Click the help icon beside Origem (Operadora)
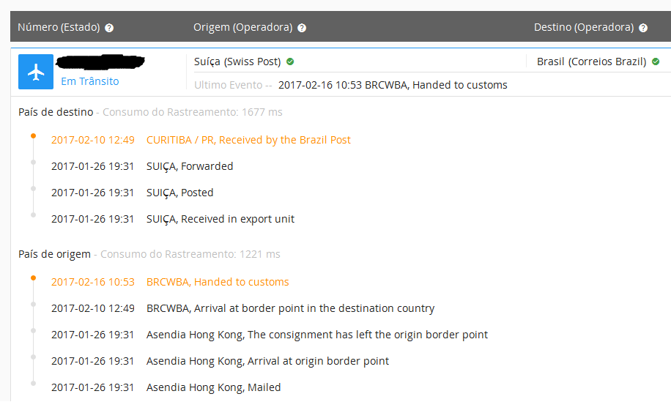 pyautogui.click(x=302, y=28)
